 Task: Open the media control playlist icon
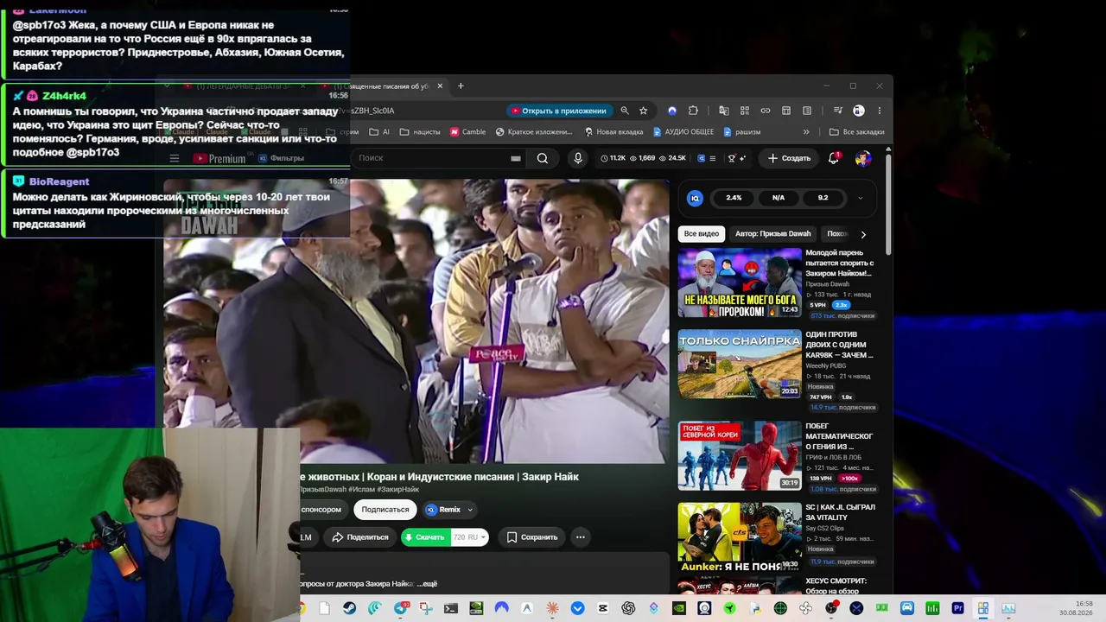pyautogui.click(x=837, y=111)
